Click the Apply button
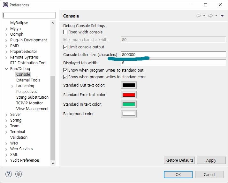 click(211, 160)
